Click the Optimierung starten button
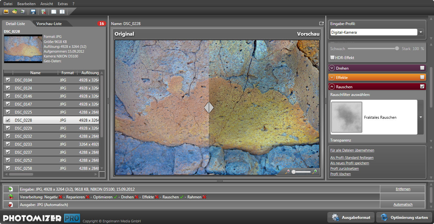Screen dimensions: 434x224 click(x=404, y=217)
